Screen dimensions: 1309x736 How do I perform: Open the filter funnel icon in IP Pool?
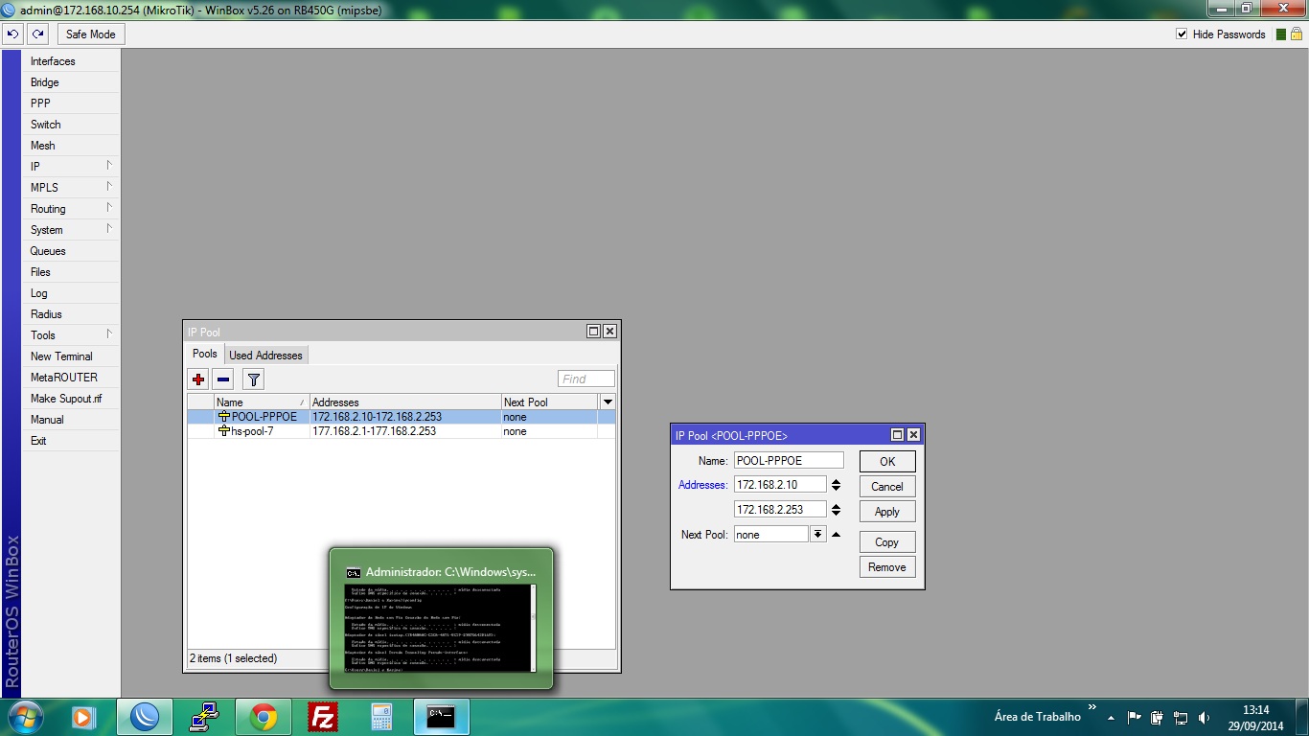click(x=253, y=379)
